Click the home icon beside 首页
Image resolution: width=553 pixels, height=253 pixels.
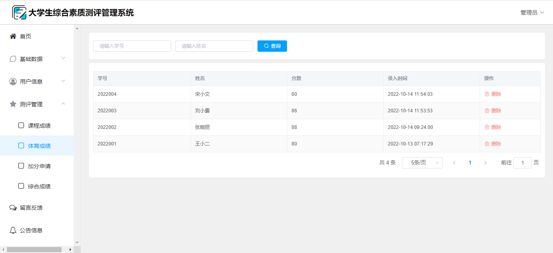coord(13,36)
